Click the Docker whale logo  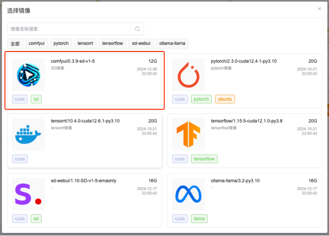[28, 134]
